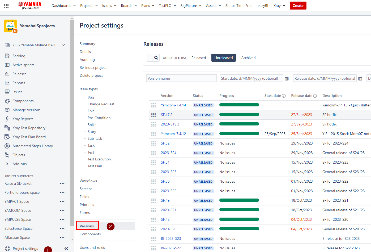Select Versions in project settings menu

[87, 226]
